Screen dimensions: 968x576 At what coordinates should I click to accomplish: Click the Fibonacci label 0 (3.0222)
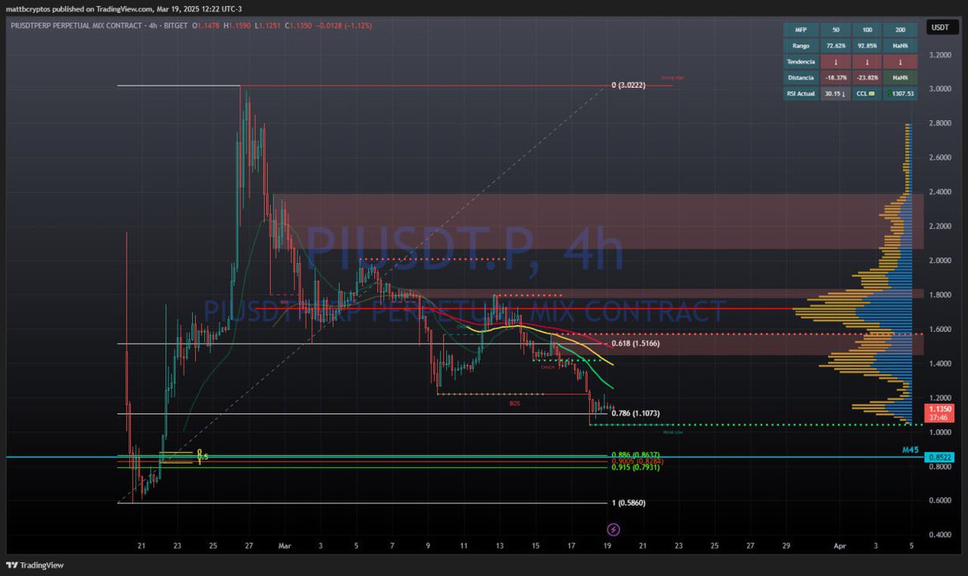click(629, 85)
